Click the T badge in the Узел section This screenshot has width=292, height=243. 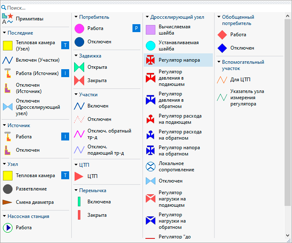point(65,175)
